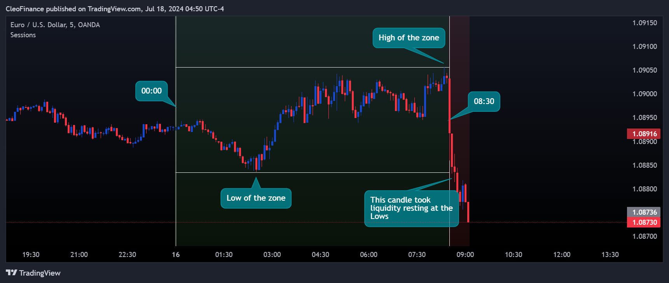Click the 09:00 time axis label
The height and width of the screenshot is (283, 669).
point(465,255)
